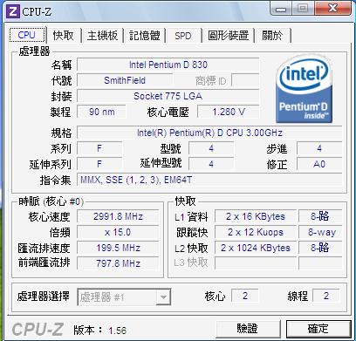
Task: Close the CPU-Z window
Action: 332,9
